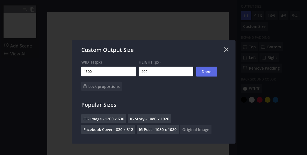Select the Facebook Cover 820 x 312 preset

coord(108,130)
